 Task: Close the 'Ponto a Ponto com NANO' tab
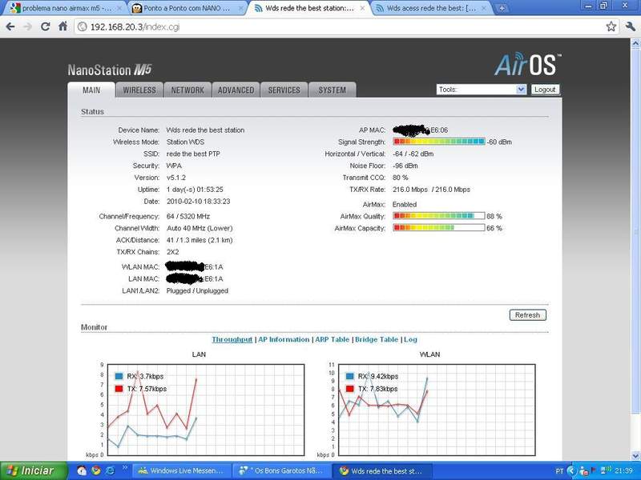[x=241, y=8]
